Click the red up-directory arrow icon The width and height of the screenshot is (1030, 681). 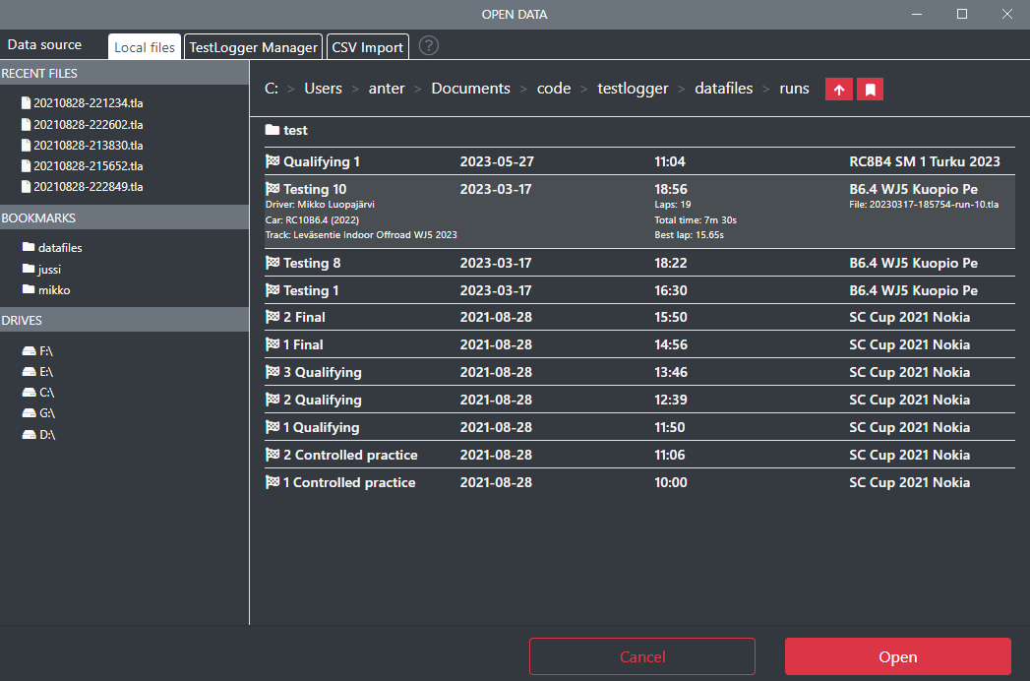[x=838, y=90]
